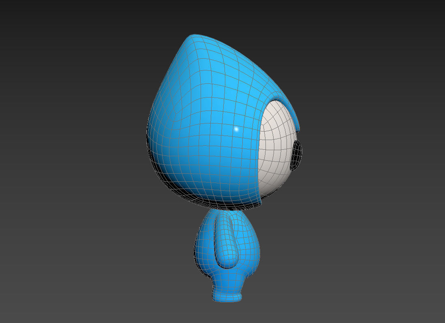Viewport: 445px width, 323px height.
Task: Select the foot at the model's base
Action: 227,296
